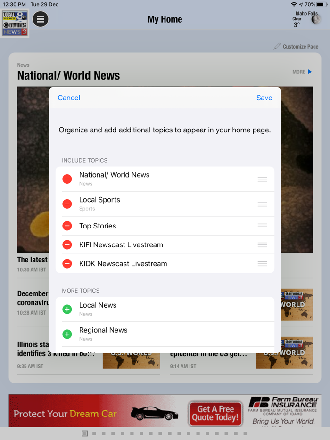Remove KIFI Newscast Livestream with its red minus button

click(x=67, y=244)
